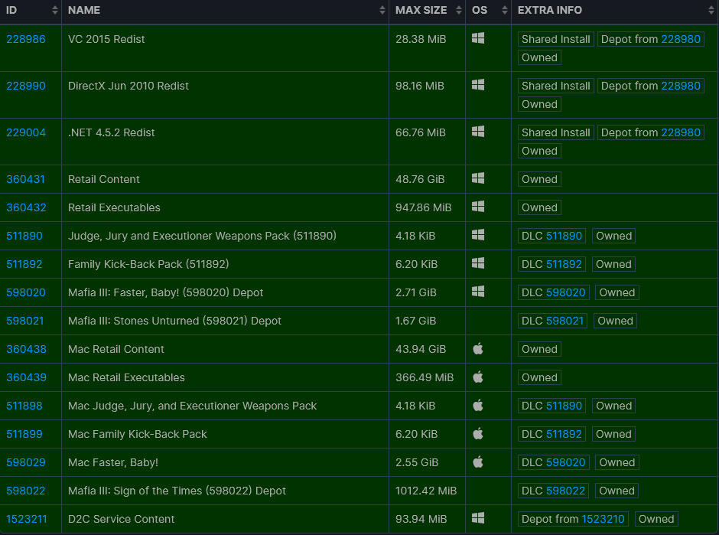Click Apple icon in Mac Judge, Jury row
719x535 pixels.
[x=478, y=406]
